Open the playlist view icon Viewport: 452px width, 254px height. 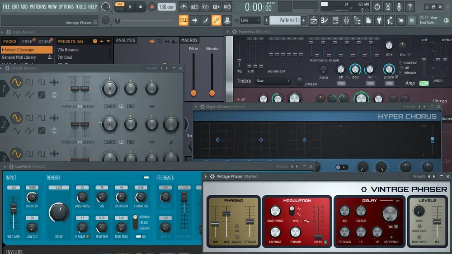click(x=313, y=20)
